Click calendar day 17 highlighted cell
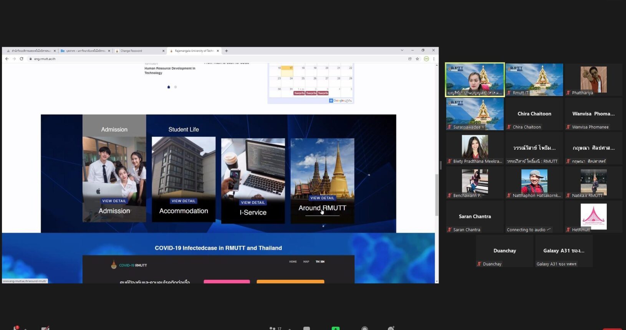The image size is (626, 330). click(x=287, y=71)
